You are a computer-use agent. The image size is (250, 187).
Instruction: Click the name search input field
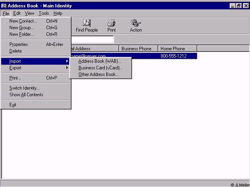coord(92,39)
